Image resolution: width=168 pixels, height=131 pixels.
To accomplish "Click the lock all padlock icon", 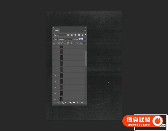I will (x=72, y=43).
